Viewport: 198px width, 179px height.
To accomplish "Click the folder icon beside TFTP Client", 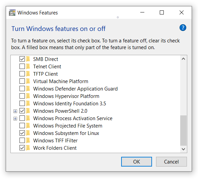I will 28,74.
